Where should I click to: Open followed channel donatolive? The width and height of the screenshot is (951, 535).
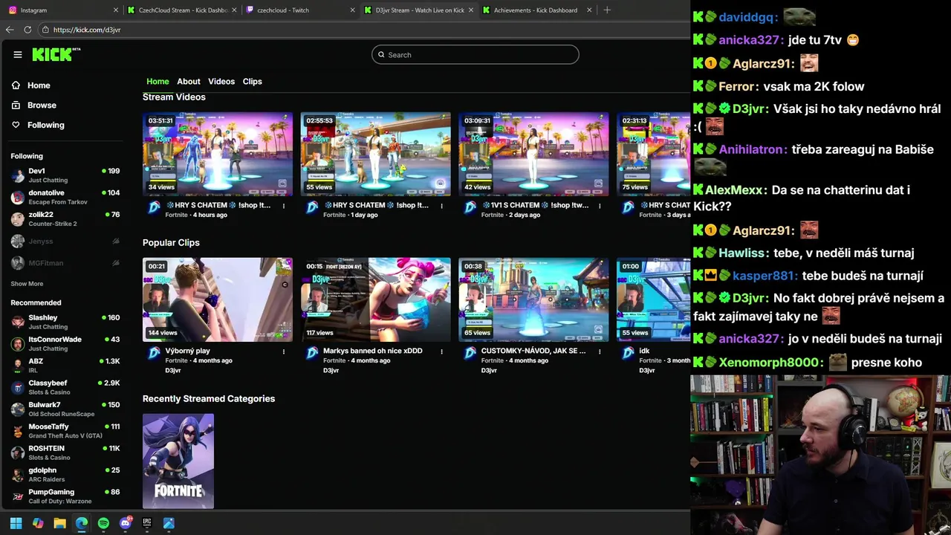coord(65,197)
